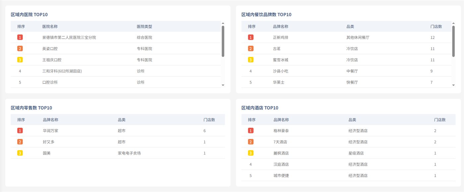
Task: Click the yellow rank 3 badge beside 麗枫酒店
Action: tap(251, 153)
